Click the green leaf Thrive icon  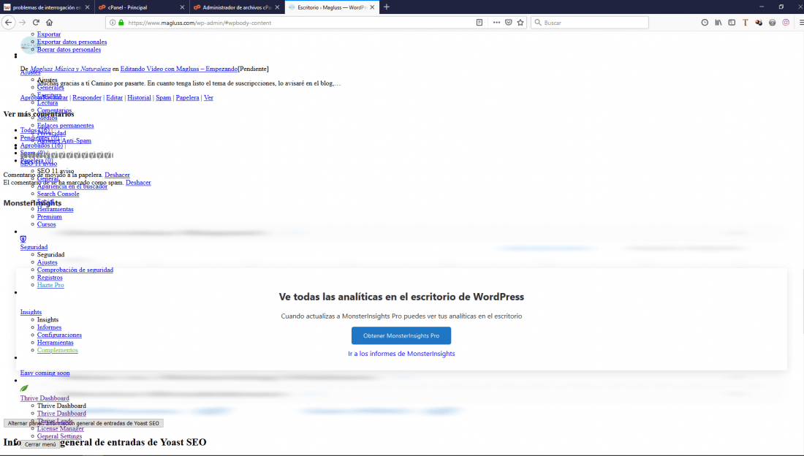24,388
